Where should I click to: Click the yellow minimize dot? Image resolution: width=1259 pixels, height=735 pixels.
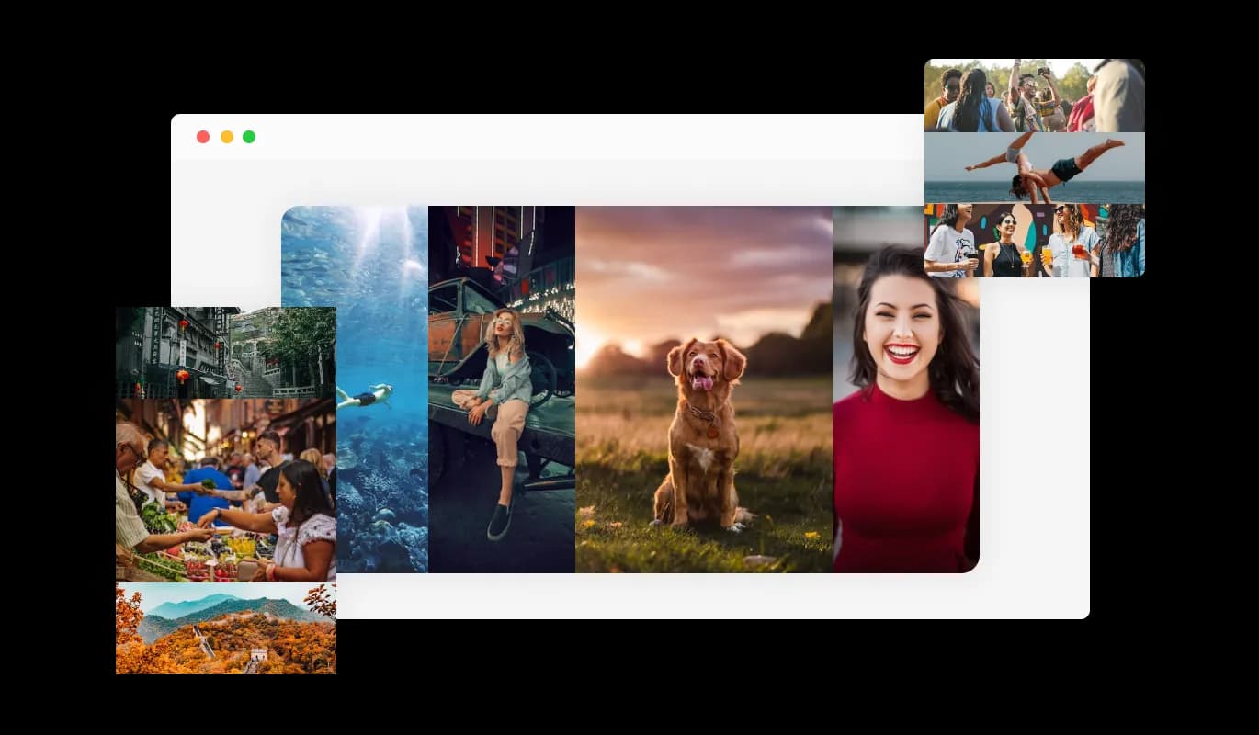pyautogui.click(x=226, y=137)
